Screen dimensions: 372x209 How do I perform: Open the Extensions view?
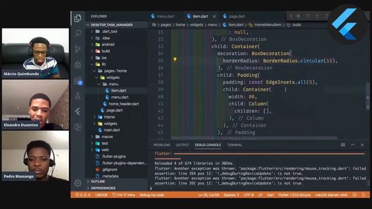pyautogui.click(x=78, y=81)
